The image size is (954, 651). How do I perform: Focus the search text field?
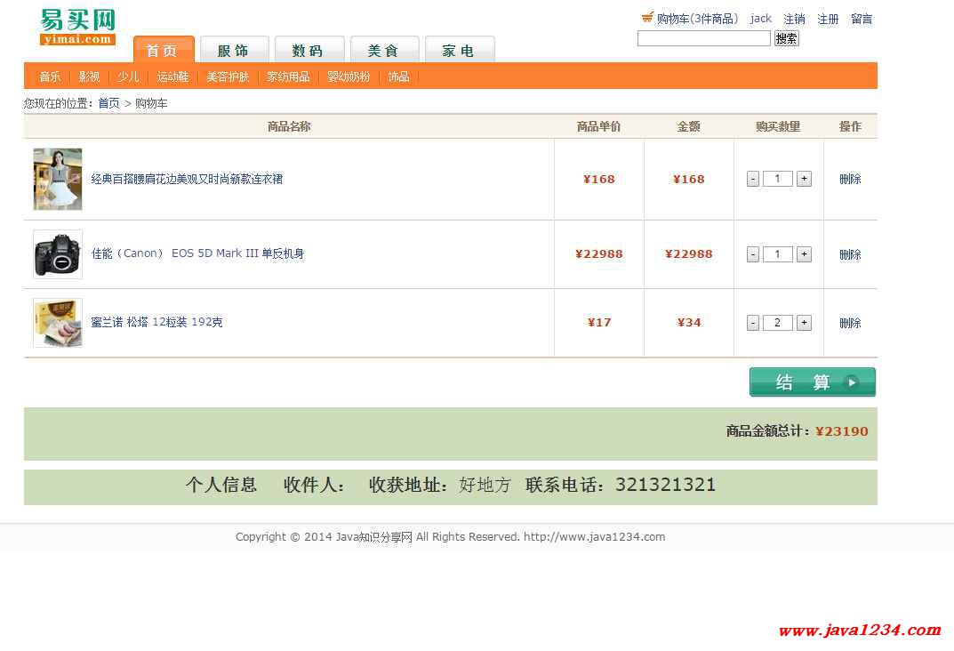[x=703, y=38]
